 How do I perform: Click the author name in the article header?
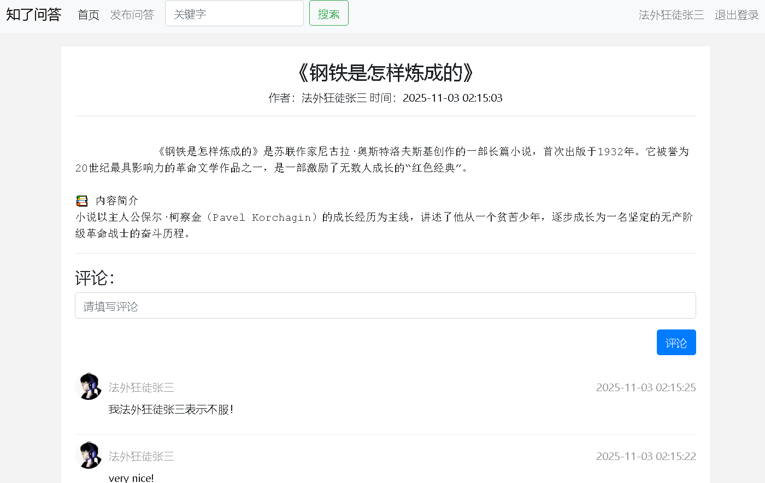pos(335,98)
